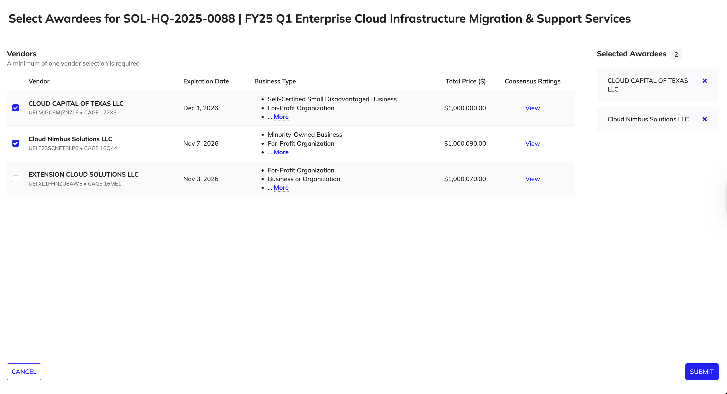Click the Nov 3, 2026 expiration date
The width and height of the screenshot is (727, 394).
click(x=201, y=179)
